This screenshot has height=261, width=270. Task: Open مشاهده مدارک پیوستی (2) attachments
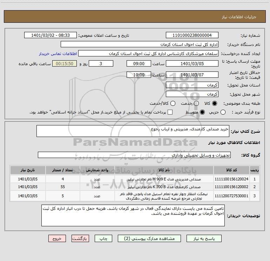149,239
